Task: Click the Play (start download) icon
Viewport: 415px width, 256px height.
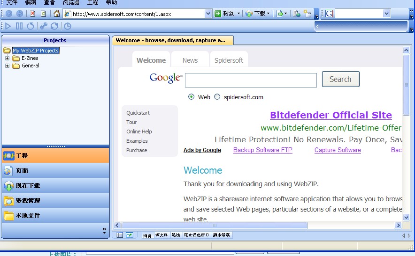Action: click(8, 26)
